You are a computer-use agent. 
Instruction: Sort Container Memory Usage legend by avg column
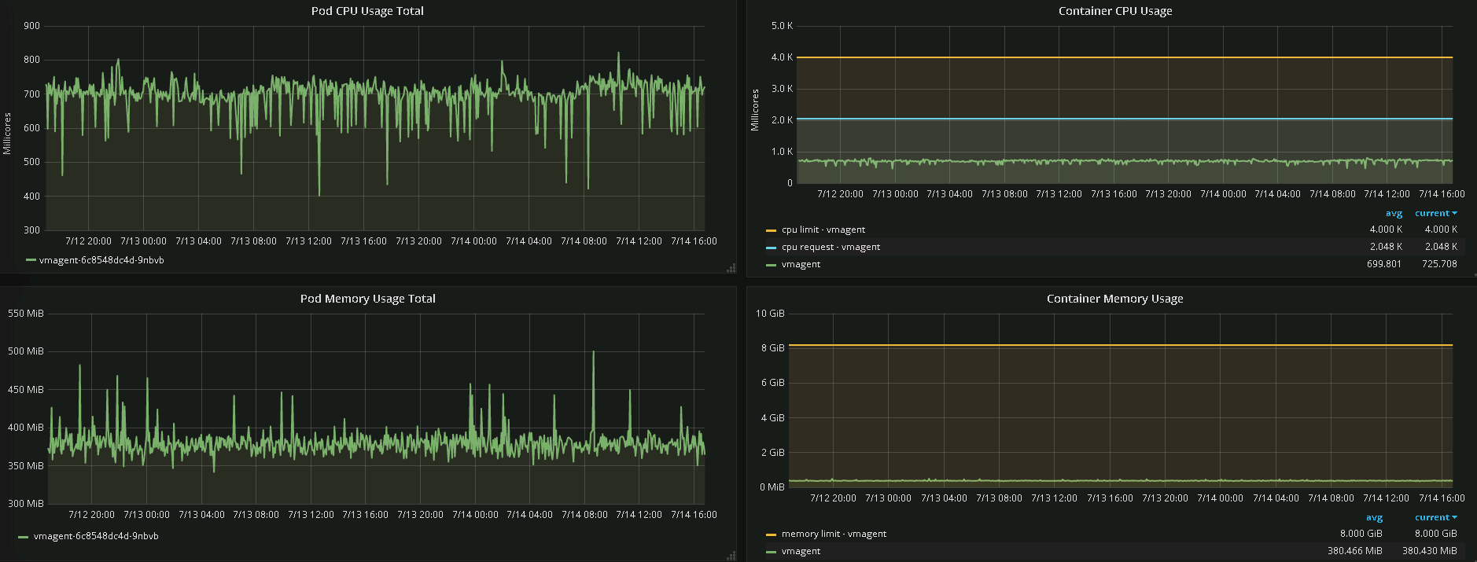tap(1374, 517)
